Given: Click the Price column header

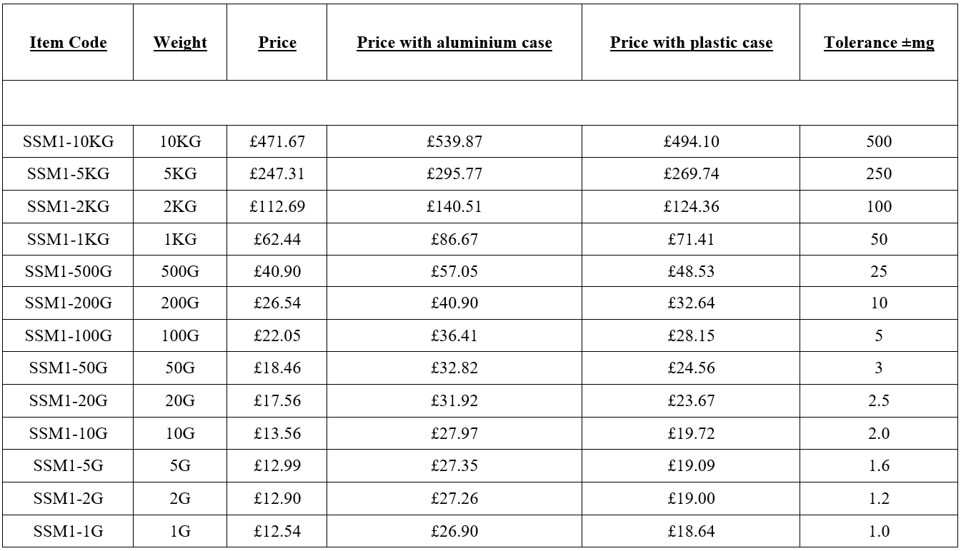Looking at the screenshot, I should (x=277, y=43).
